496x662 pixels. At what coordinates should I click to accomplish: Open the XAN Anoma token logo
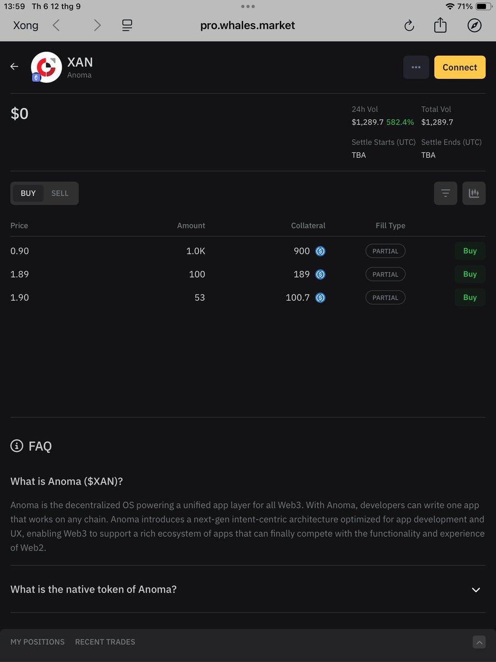pyautogui.click(x=46, y=67)
